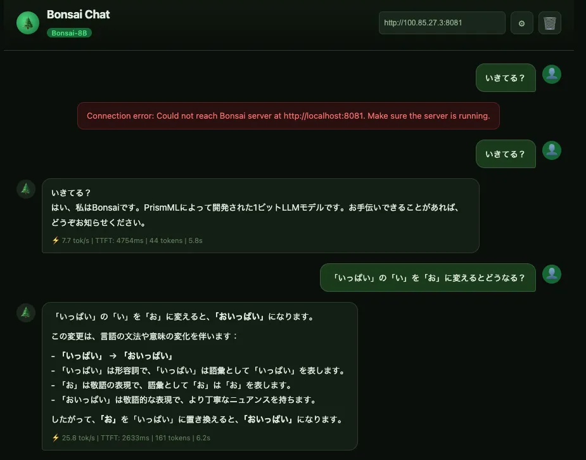The height and width of the screenshot is (460, 586).
Task: Click the red connection error banner
Action: [288, 115]
